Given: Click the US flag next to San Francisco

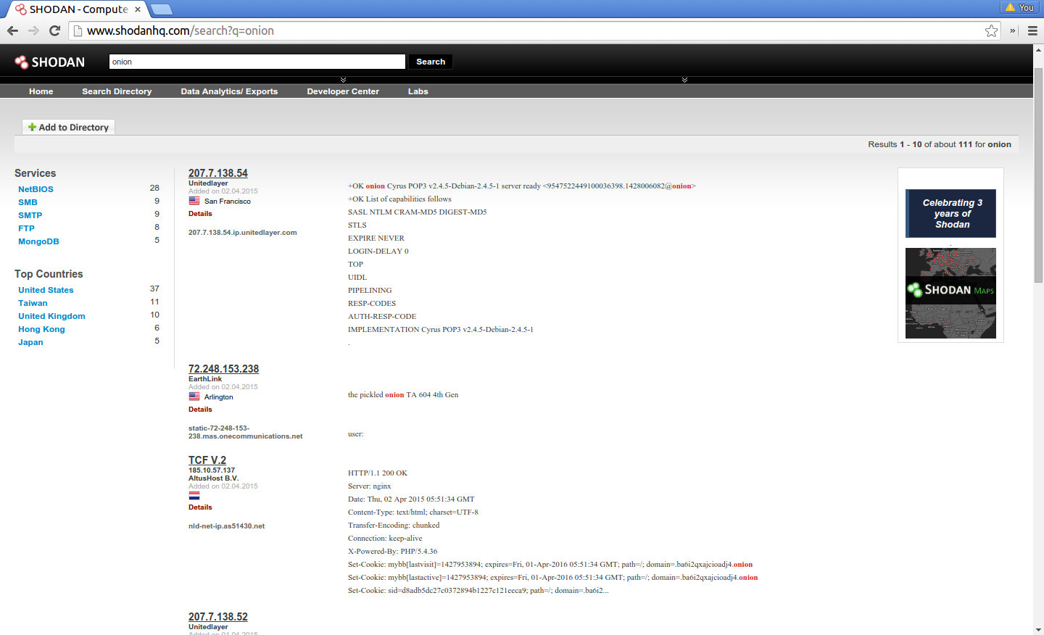Looking at the screenshot, I should (194, 201).
